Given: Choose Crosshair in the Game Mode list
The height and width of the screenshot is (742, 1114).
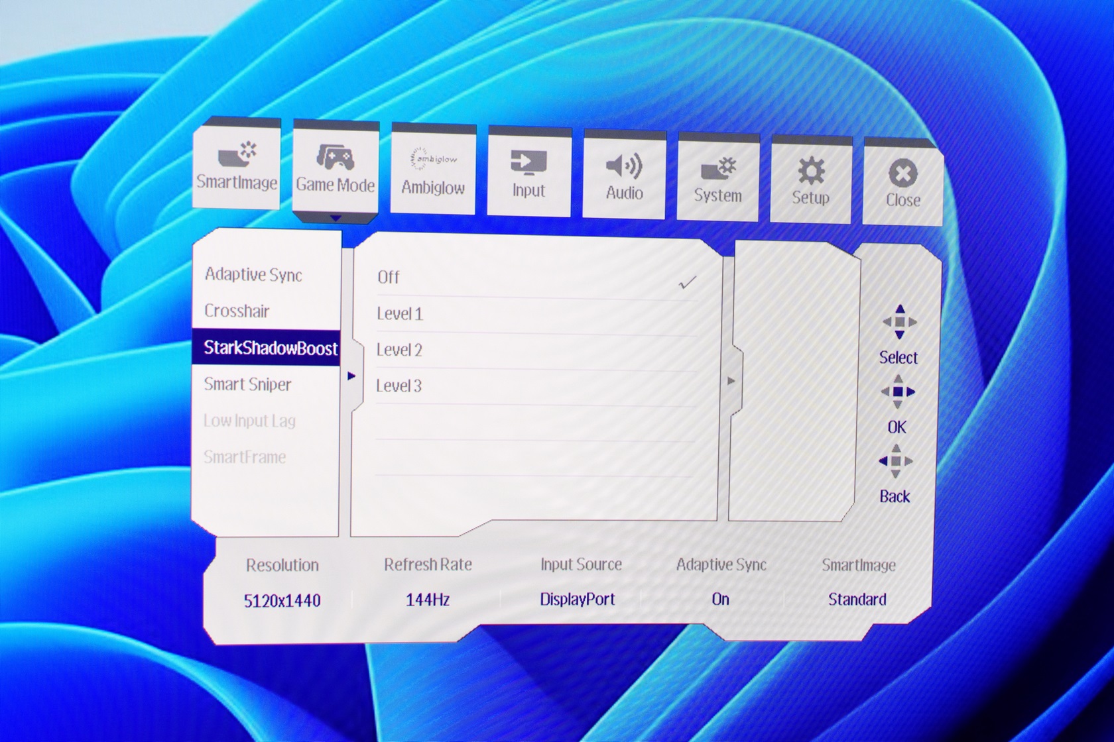Looking at the screenshot, I should (237, 311).
